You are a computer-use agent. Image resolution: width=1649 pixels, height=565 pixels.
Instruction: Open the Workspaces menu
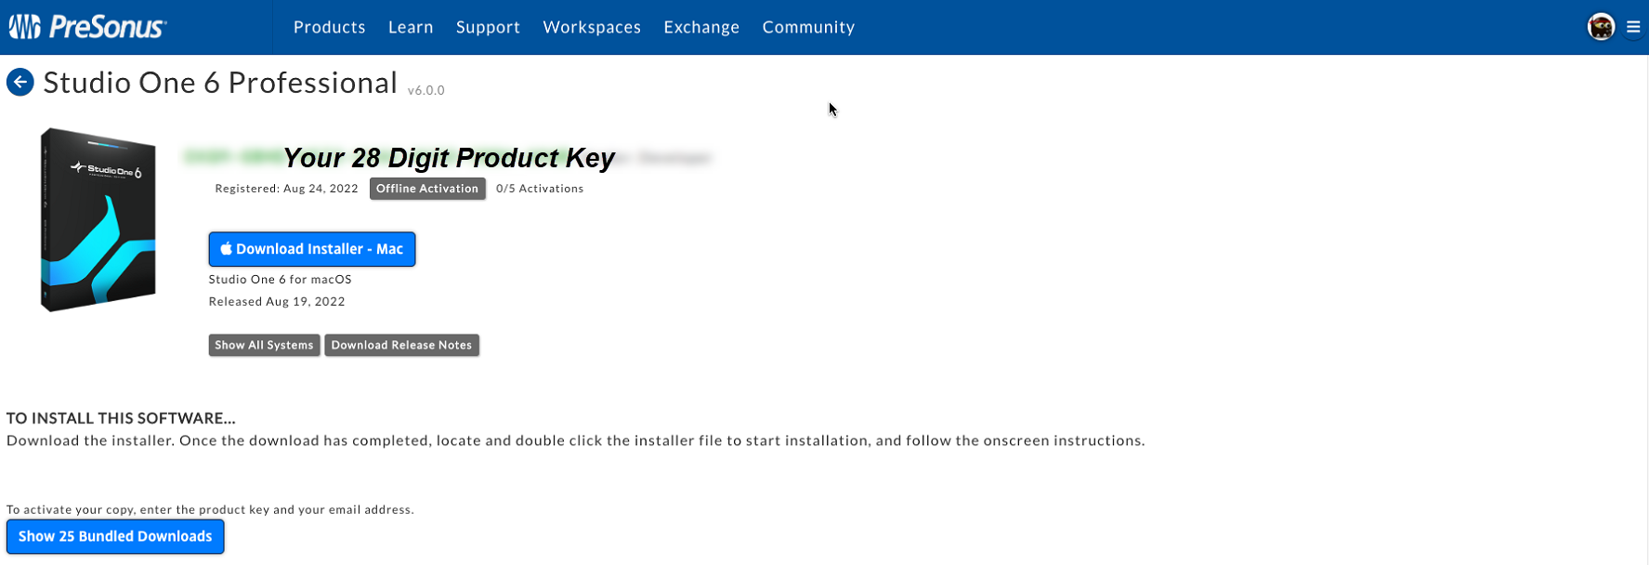point(592,27)
